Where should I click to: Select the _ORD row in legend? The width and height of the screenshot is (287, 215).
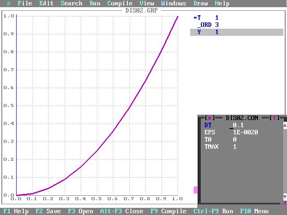[x=237, y=25]
